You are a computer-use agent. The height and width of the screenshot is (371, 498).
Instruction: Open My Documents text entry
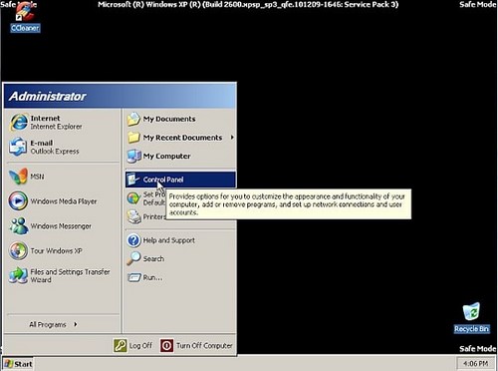[169, 119]
